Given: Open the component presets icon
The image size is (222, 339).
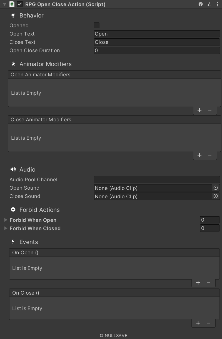Looking at the screenshot, I should (x=209, y=4).
